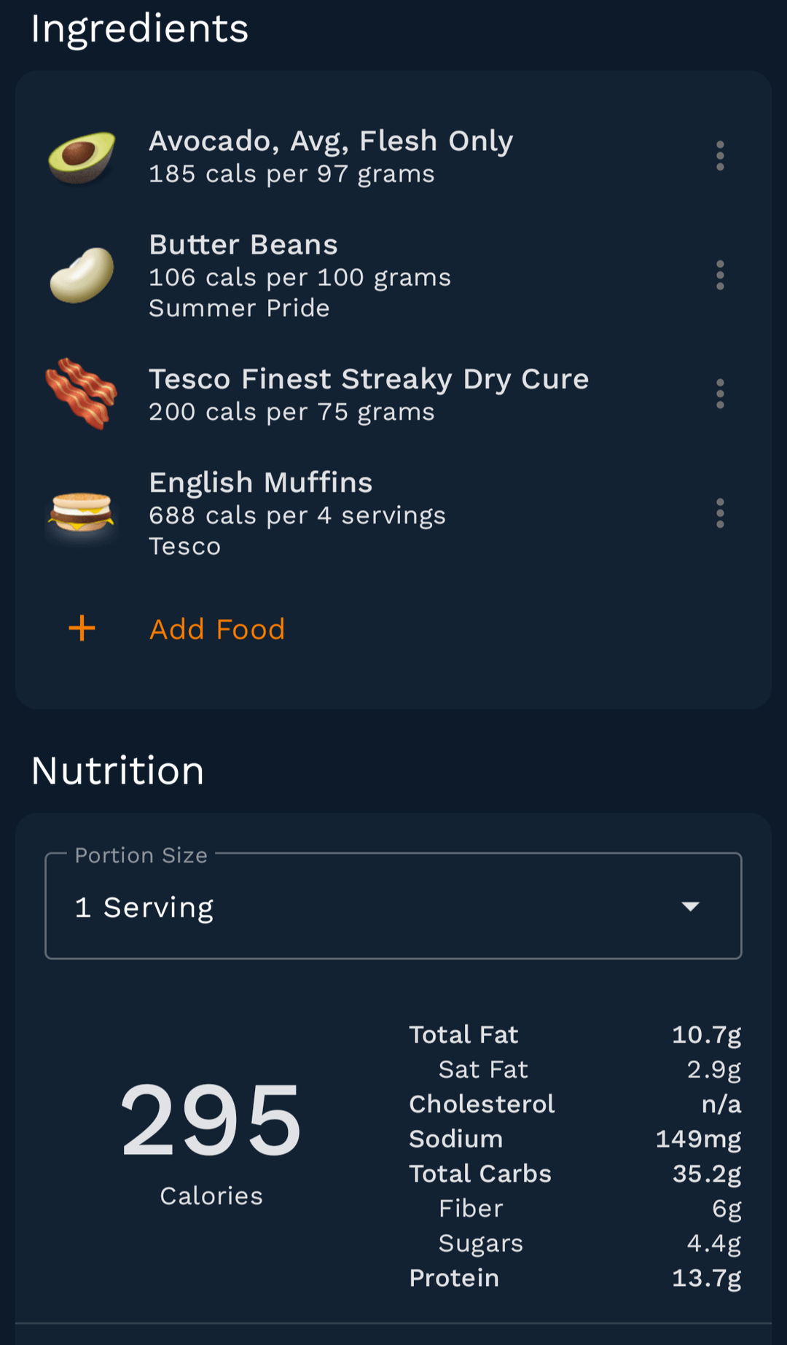Tap the bacon strips icon

(82, 394)
